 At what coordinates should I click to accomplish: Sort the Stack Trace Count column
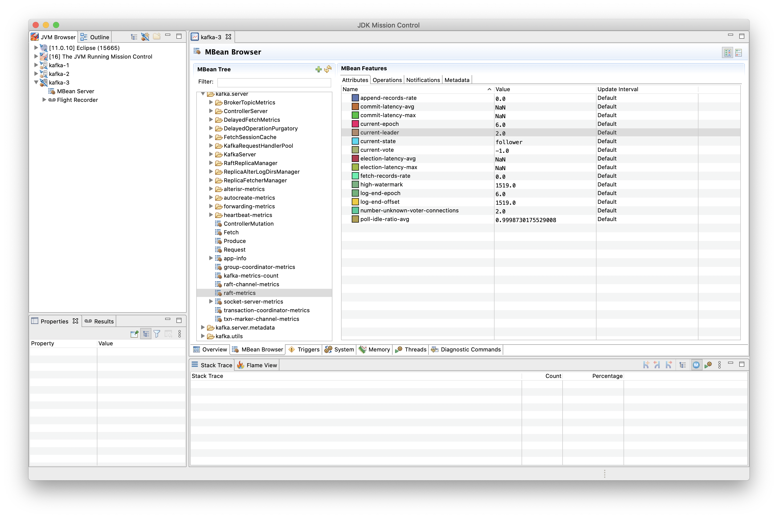tap(542, 376)
